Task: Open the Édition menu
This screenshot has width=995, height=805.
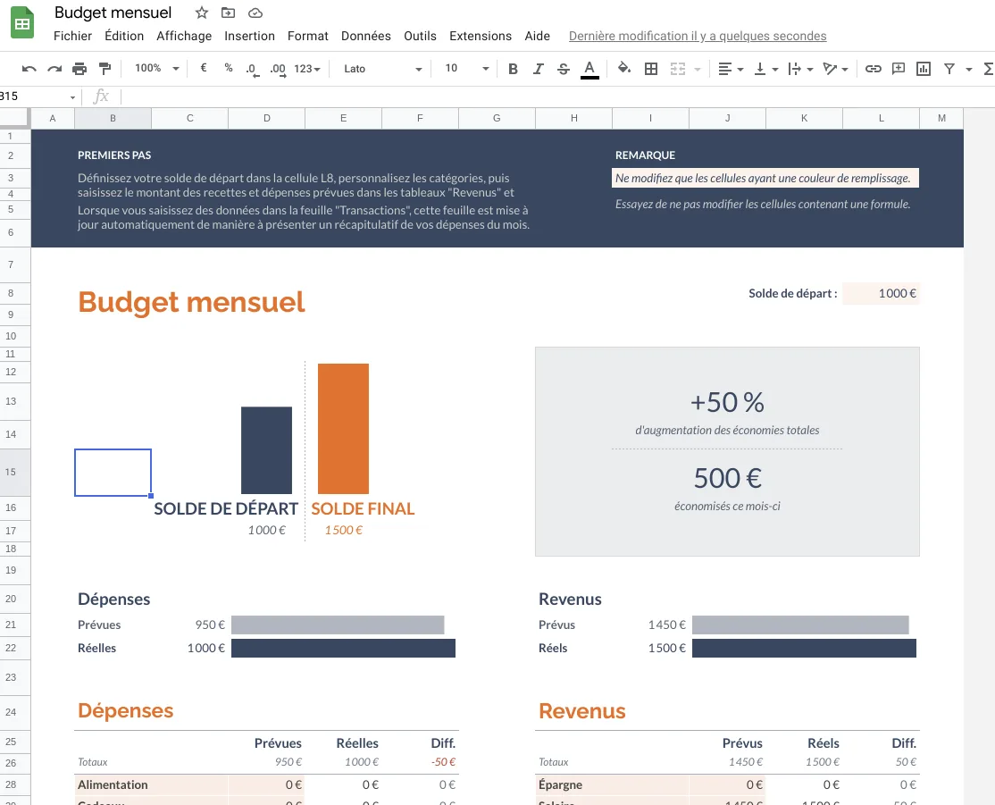Action: (124, 36)
